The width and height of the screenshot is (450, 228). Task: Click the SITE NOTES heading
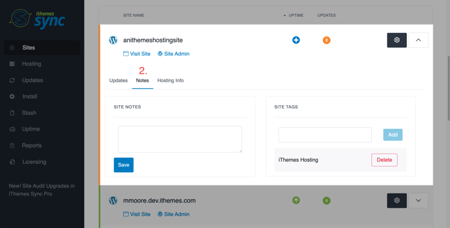click(x=127, y=107)
